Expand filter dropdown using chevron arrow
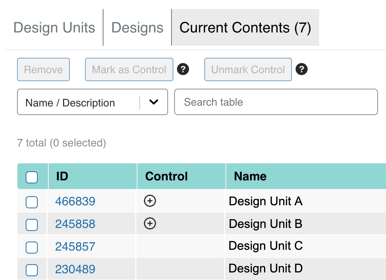This screenshot has width=386, height=280. point(153,102)
